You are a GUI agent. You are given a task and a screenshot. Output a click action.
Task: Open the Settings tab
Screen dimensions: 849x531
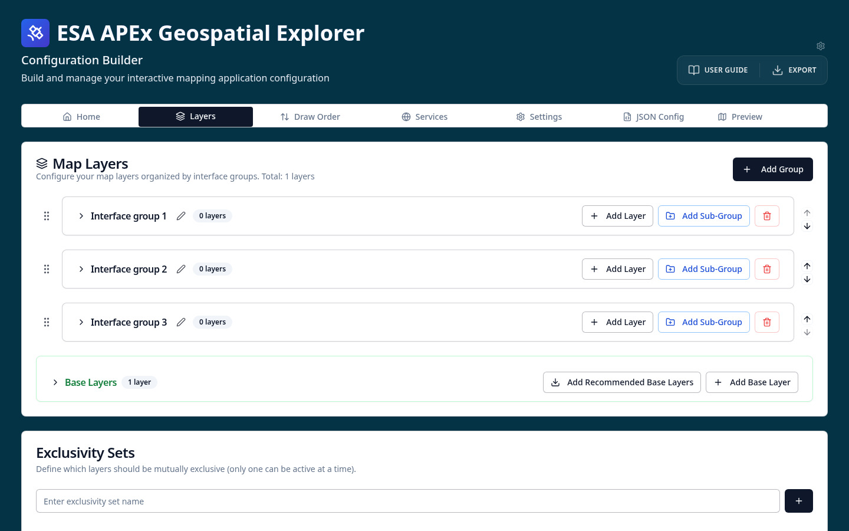[x=539, y=117]
